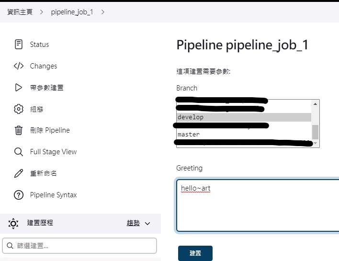Expand the 趨勢 dropdown chevron
The height and width of the screenshot is (261, 339).
click(147, 223)
